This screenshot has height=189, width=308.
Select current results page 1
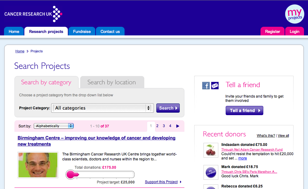pyautogui.click(x=151, y=126)
